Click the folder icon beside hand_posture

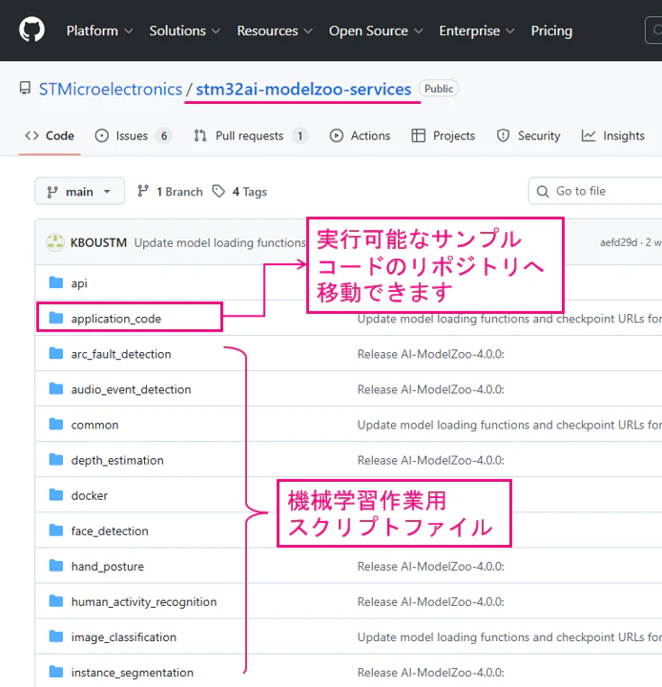click(56, 565)
